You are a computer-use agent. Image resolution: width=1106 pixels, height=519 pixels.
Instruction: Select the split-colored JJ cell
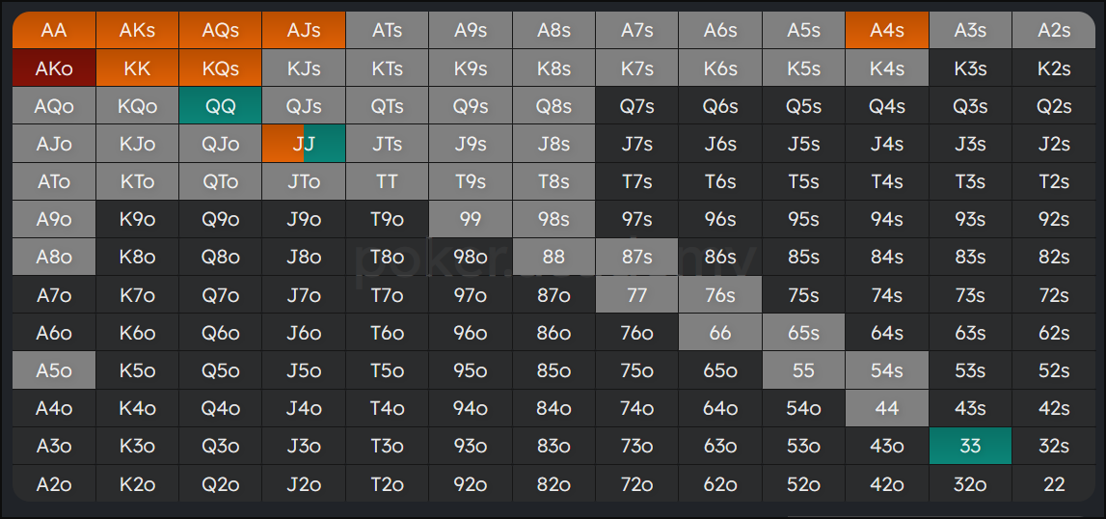point(304,144)
